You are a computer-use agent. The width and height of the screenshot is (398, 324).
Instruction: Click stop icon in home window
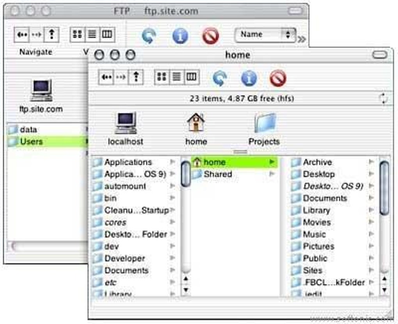278,78
